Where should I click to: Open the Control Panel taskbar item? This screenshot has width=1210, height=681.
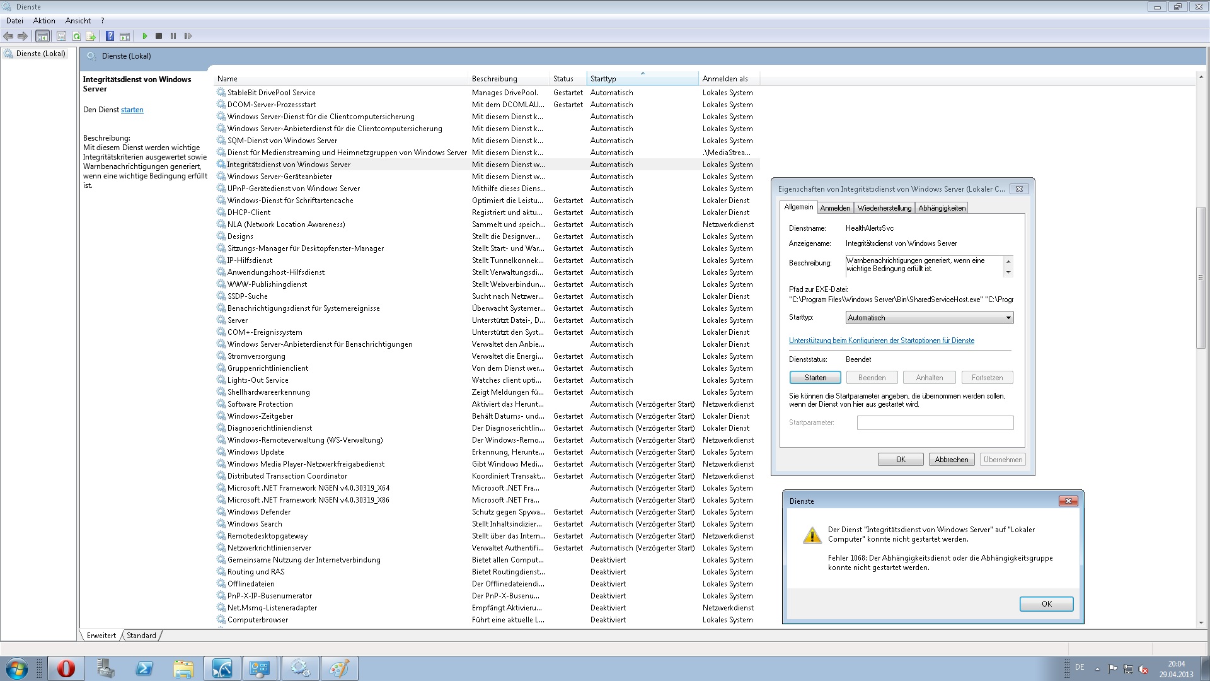point(260,668)
